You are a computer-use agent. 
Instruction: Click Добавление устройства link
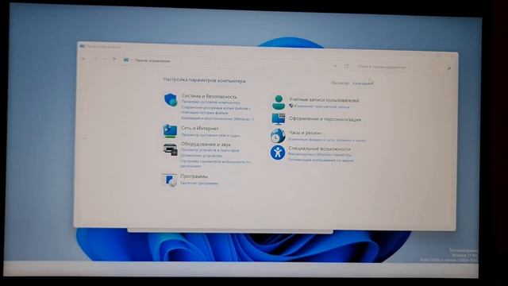click(x=201, y=156)
